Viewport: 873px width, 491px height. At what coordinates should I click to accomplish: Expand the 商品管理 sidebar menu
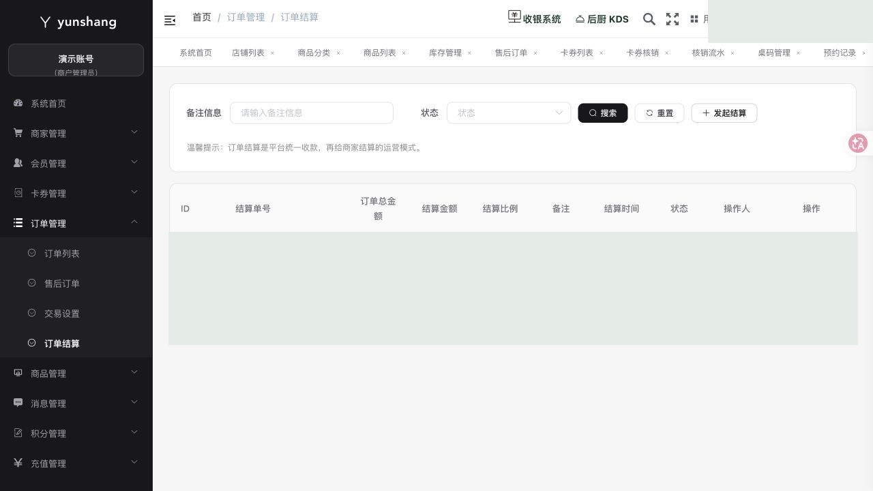[x=76, y=374]
